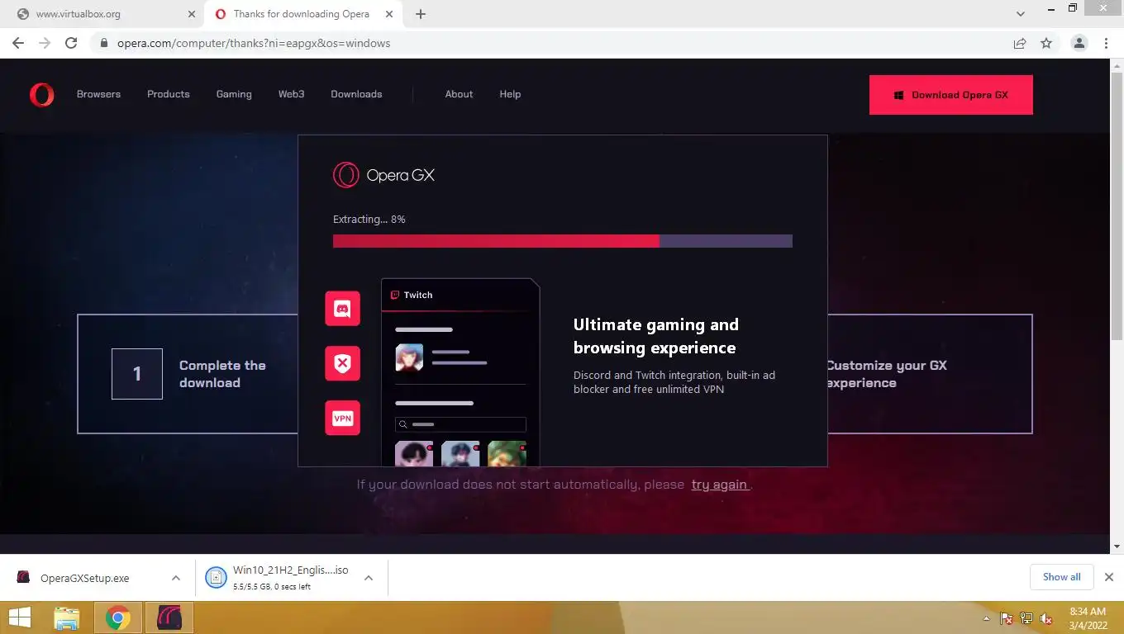Close the downloads bar
The image size is (1124, 634).
click(x=1109, y=577)
